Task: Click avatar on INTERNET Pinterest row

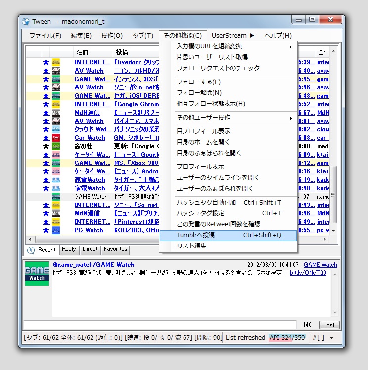Action: point(56,222)
